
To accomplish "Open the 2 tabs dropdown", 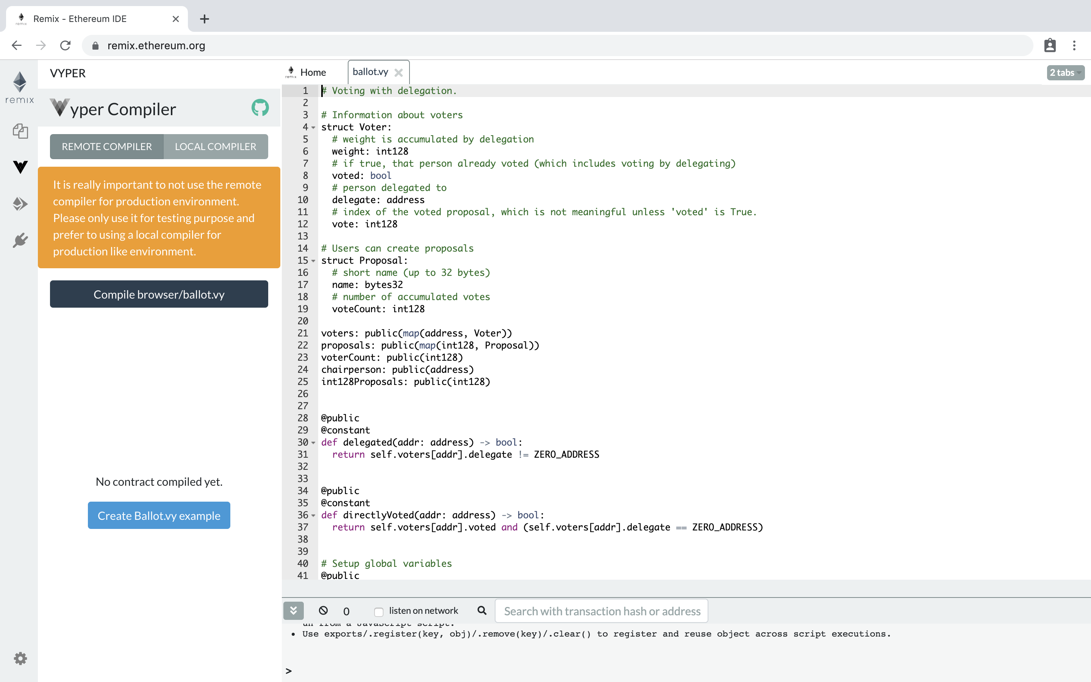I will pos(1065,73).
